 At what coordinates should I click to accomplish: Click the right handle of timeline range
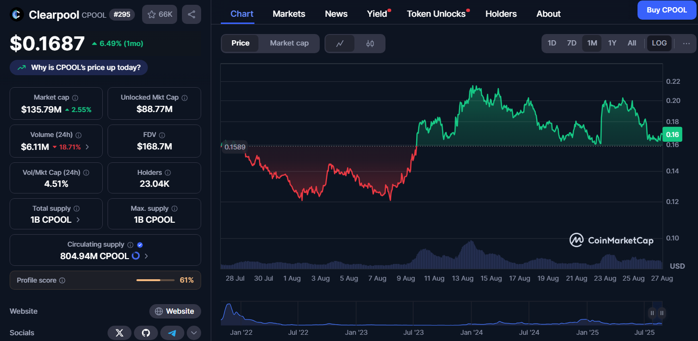[x=662, y=313]
